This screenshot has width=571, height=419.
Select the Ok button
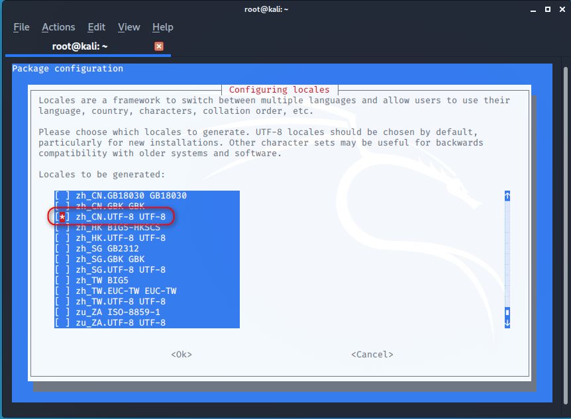pyautogui.click(x=181, y=354)
